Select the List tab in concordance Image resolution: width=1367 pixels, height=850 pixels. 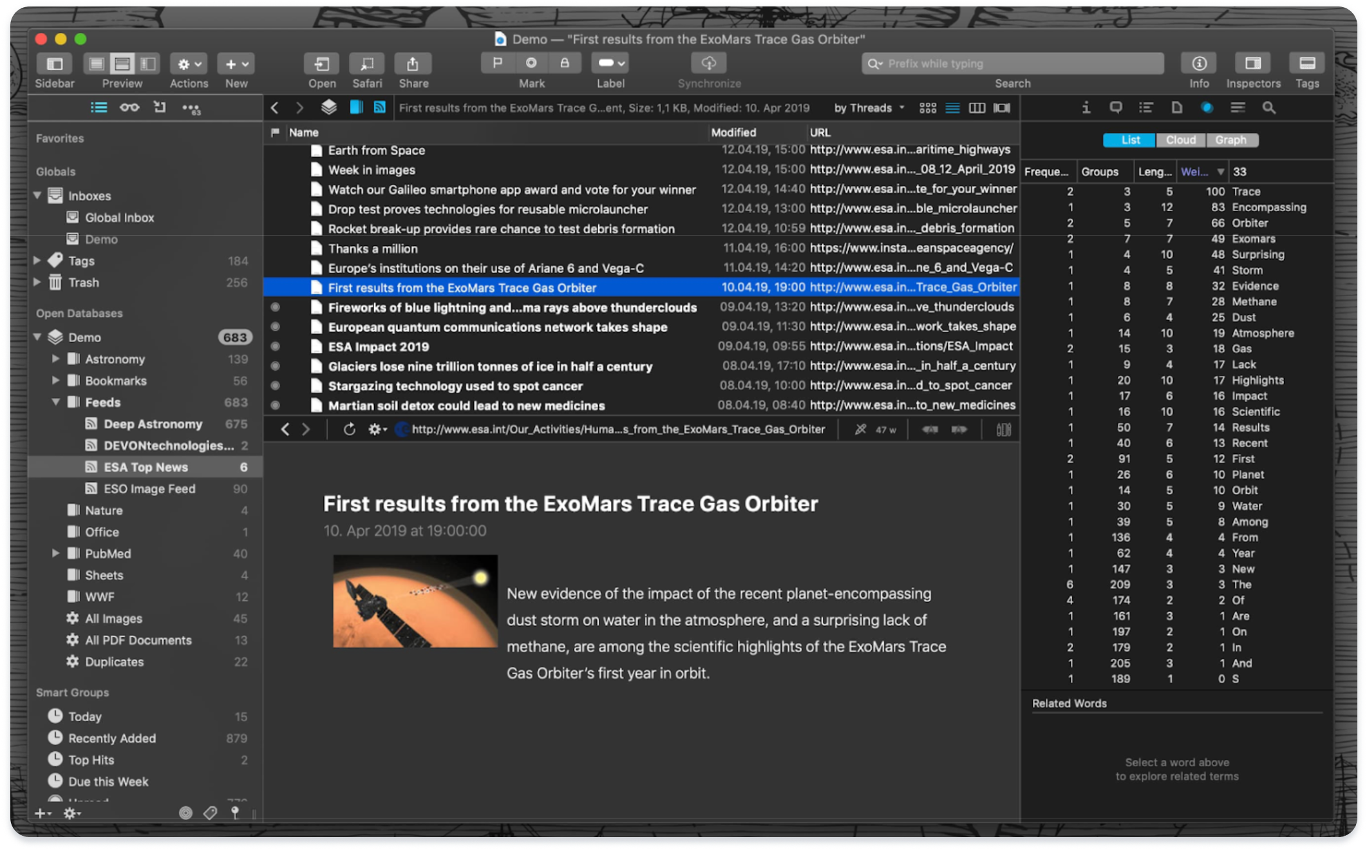[1130, 140]
